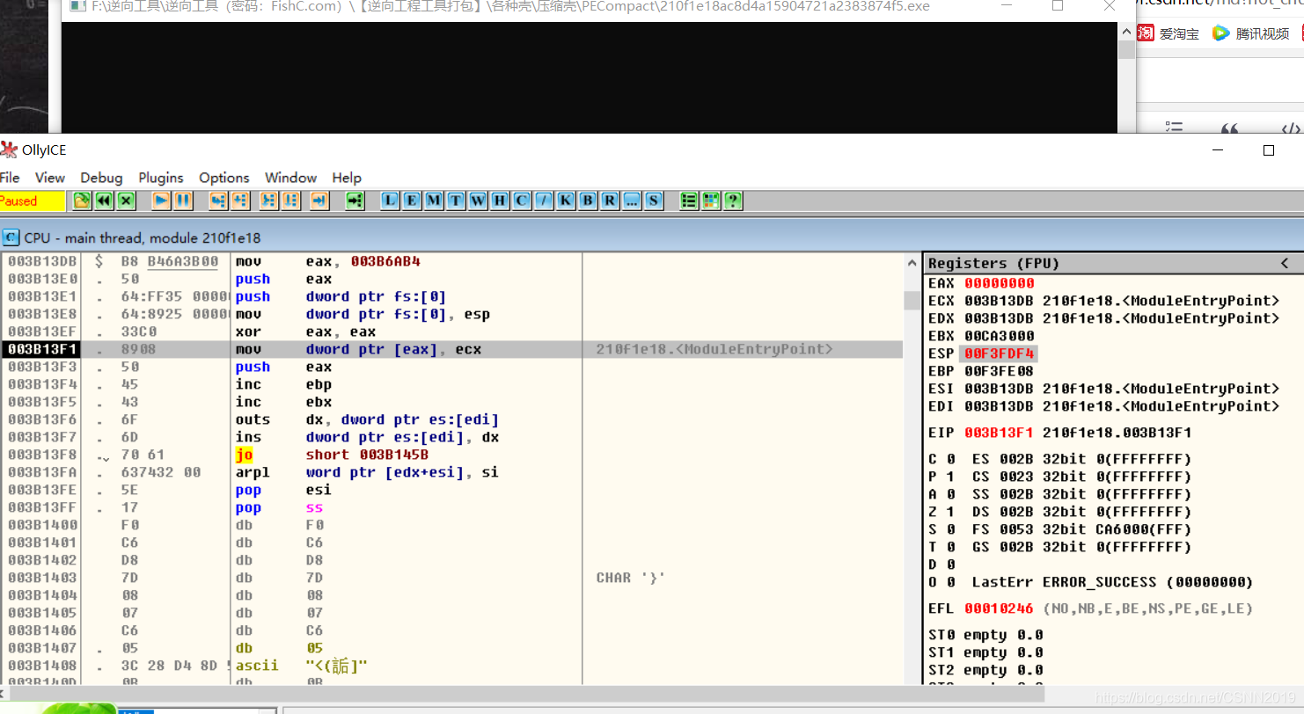The height and width of the screenshot is (714, 1304).
Task: Click the disassembly pane scrollbar up arrow
Action: [x=912, y=263]
